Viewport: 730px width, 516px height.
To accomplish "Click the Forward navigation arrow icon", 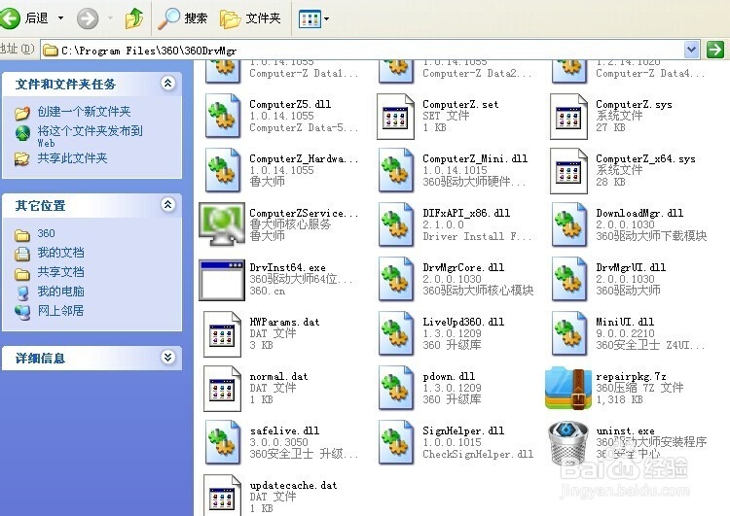I will pyautogui.click(x=88, y=18).
